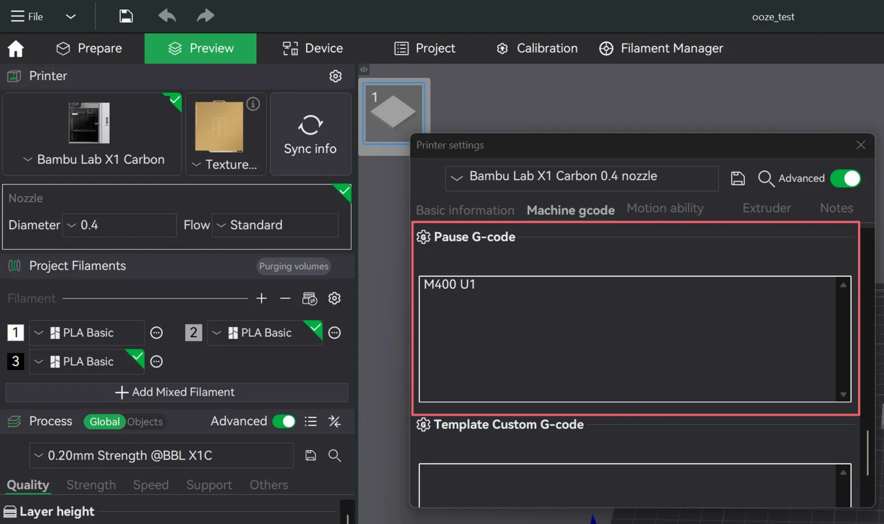Open the Speed process tab
884x524 pixels.
pos(151,485)
